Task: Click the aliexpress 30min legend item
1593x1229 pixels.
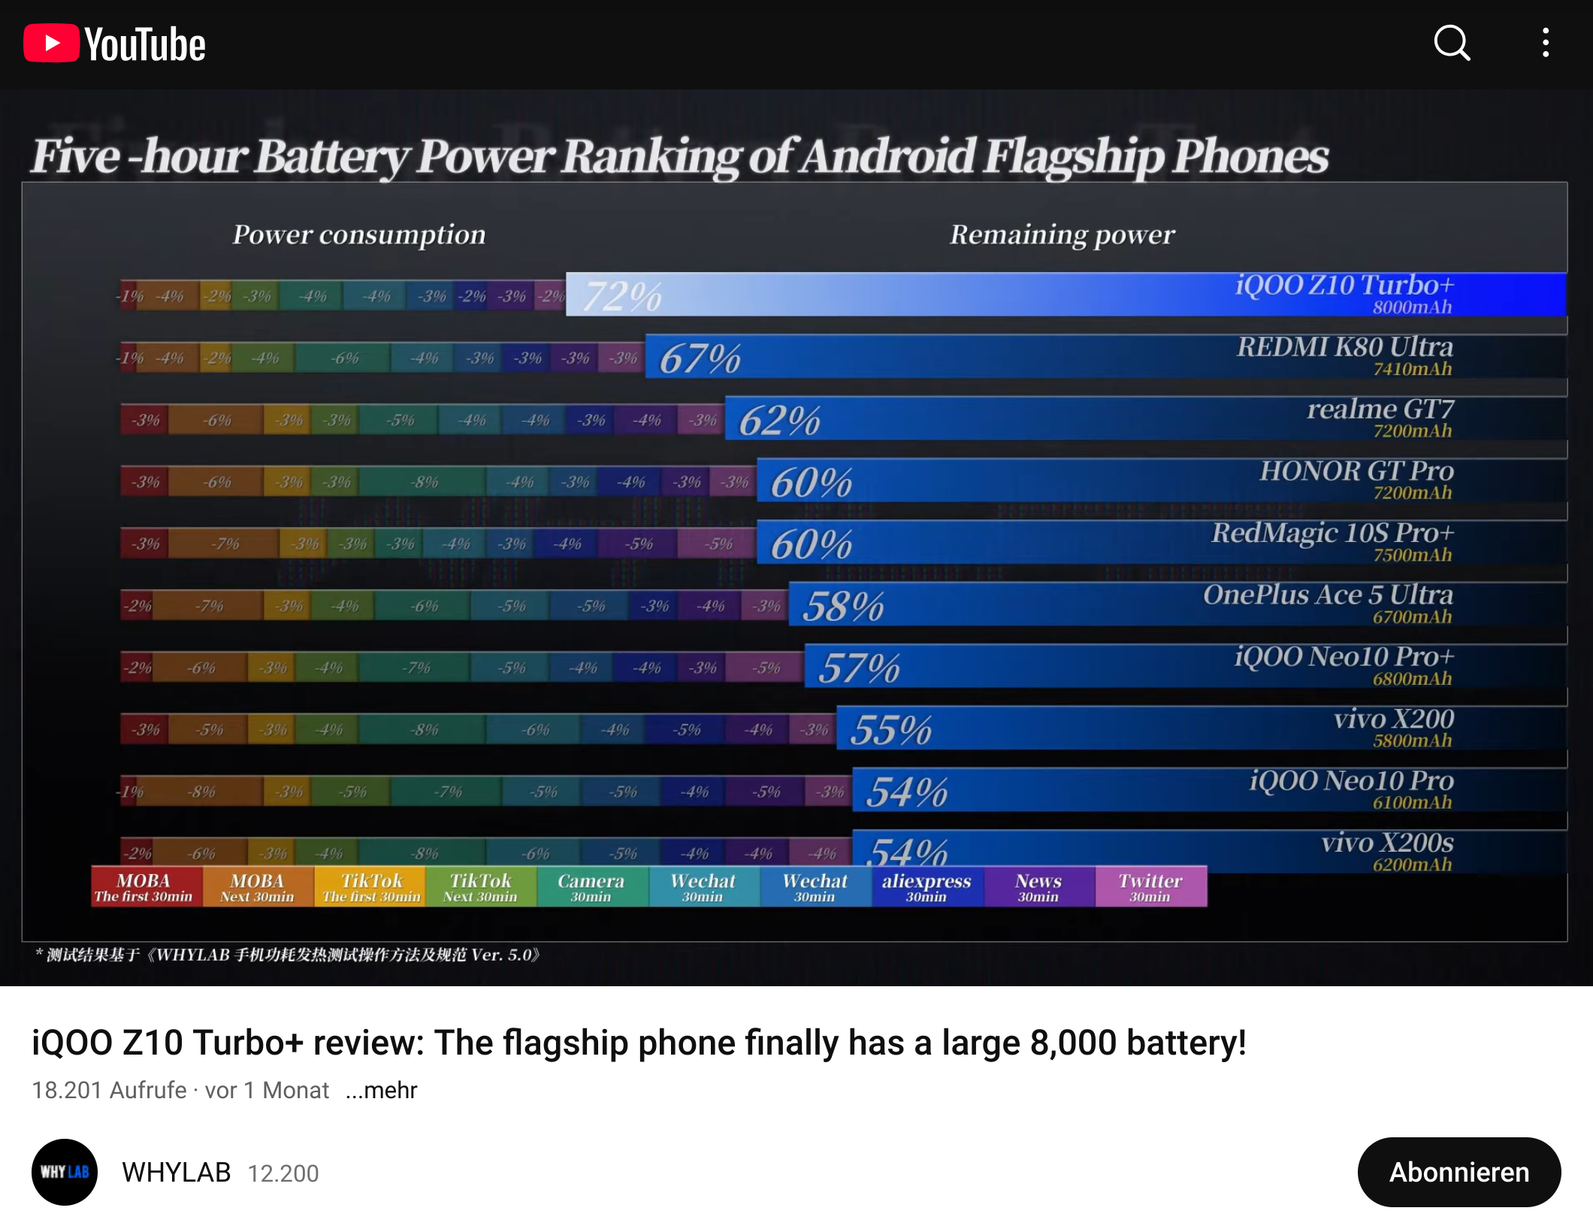Action: [x=927, y=887]
